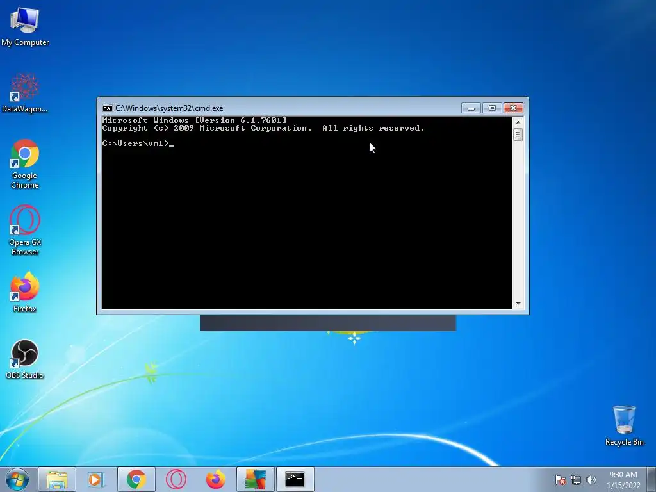Click the cmd scrollbar down arrow
656x492 pixels.
tap(518, 304)
